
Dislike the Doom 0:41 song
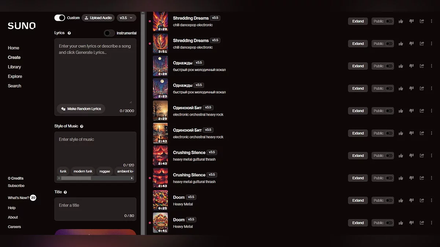(x=411, y=222)
